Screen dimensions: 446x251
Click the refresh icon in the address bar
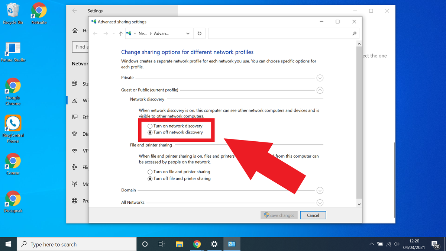point(199,33)
